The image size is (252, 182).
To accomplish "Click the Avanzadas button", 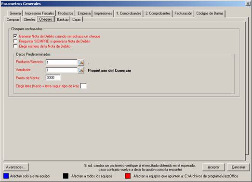I will (15, 167).
